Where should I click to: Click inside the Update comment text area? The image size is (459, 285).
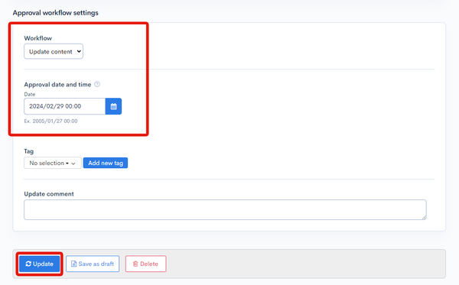click(225, 209)
